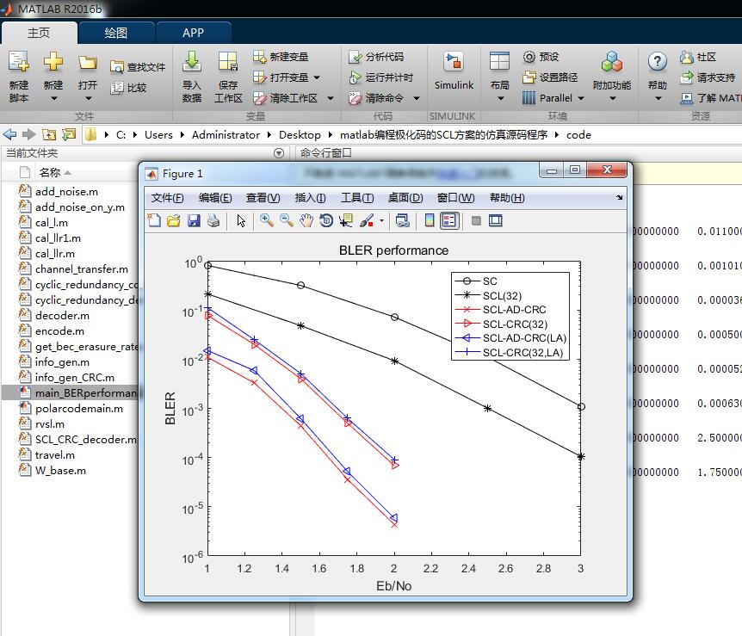The width and height of the screenshot is (742, 636).
Task: Click the Compare (比较) icon
Action: (116, 88)
